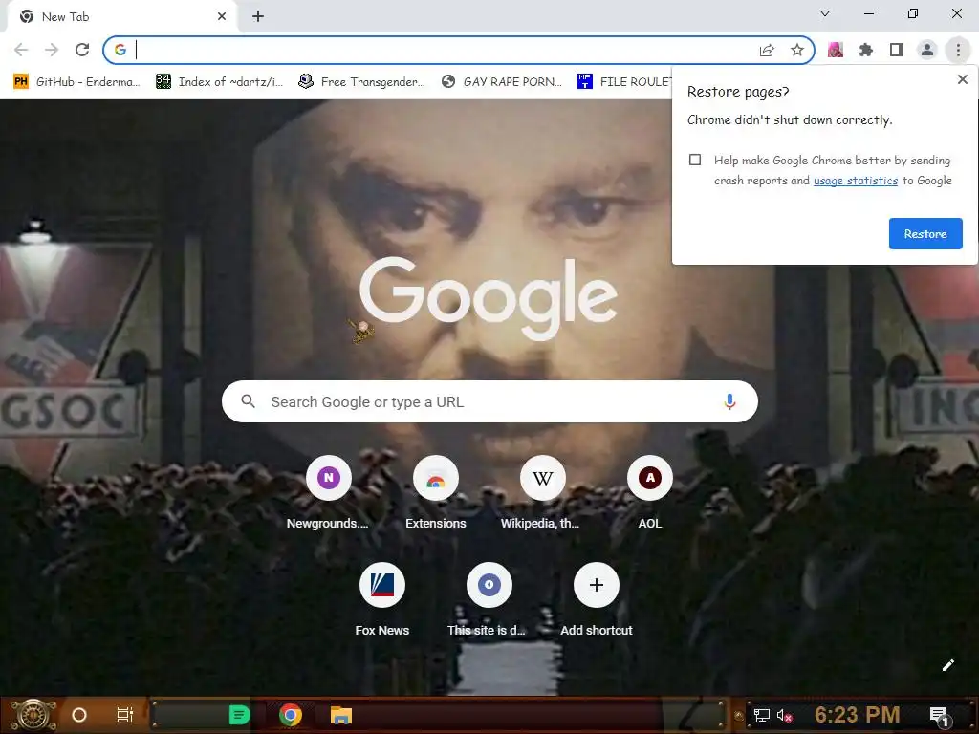Close the New Tab tab
This screenshot has width=979, height=734.
point(222,17)
